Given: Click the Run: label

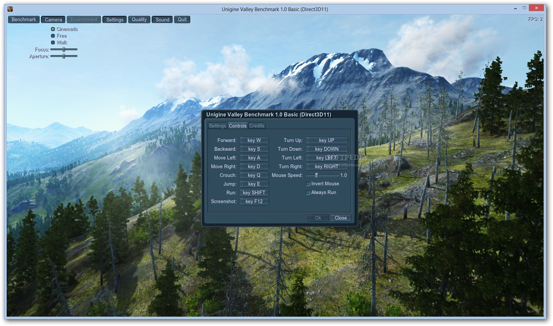Looking at the screenshot, I should [232, 193].
